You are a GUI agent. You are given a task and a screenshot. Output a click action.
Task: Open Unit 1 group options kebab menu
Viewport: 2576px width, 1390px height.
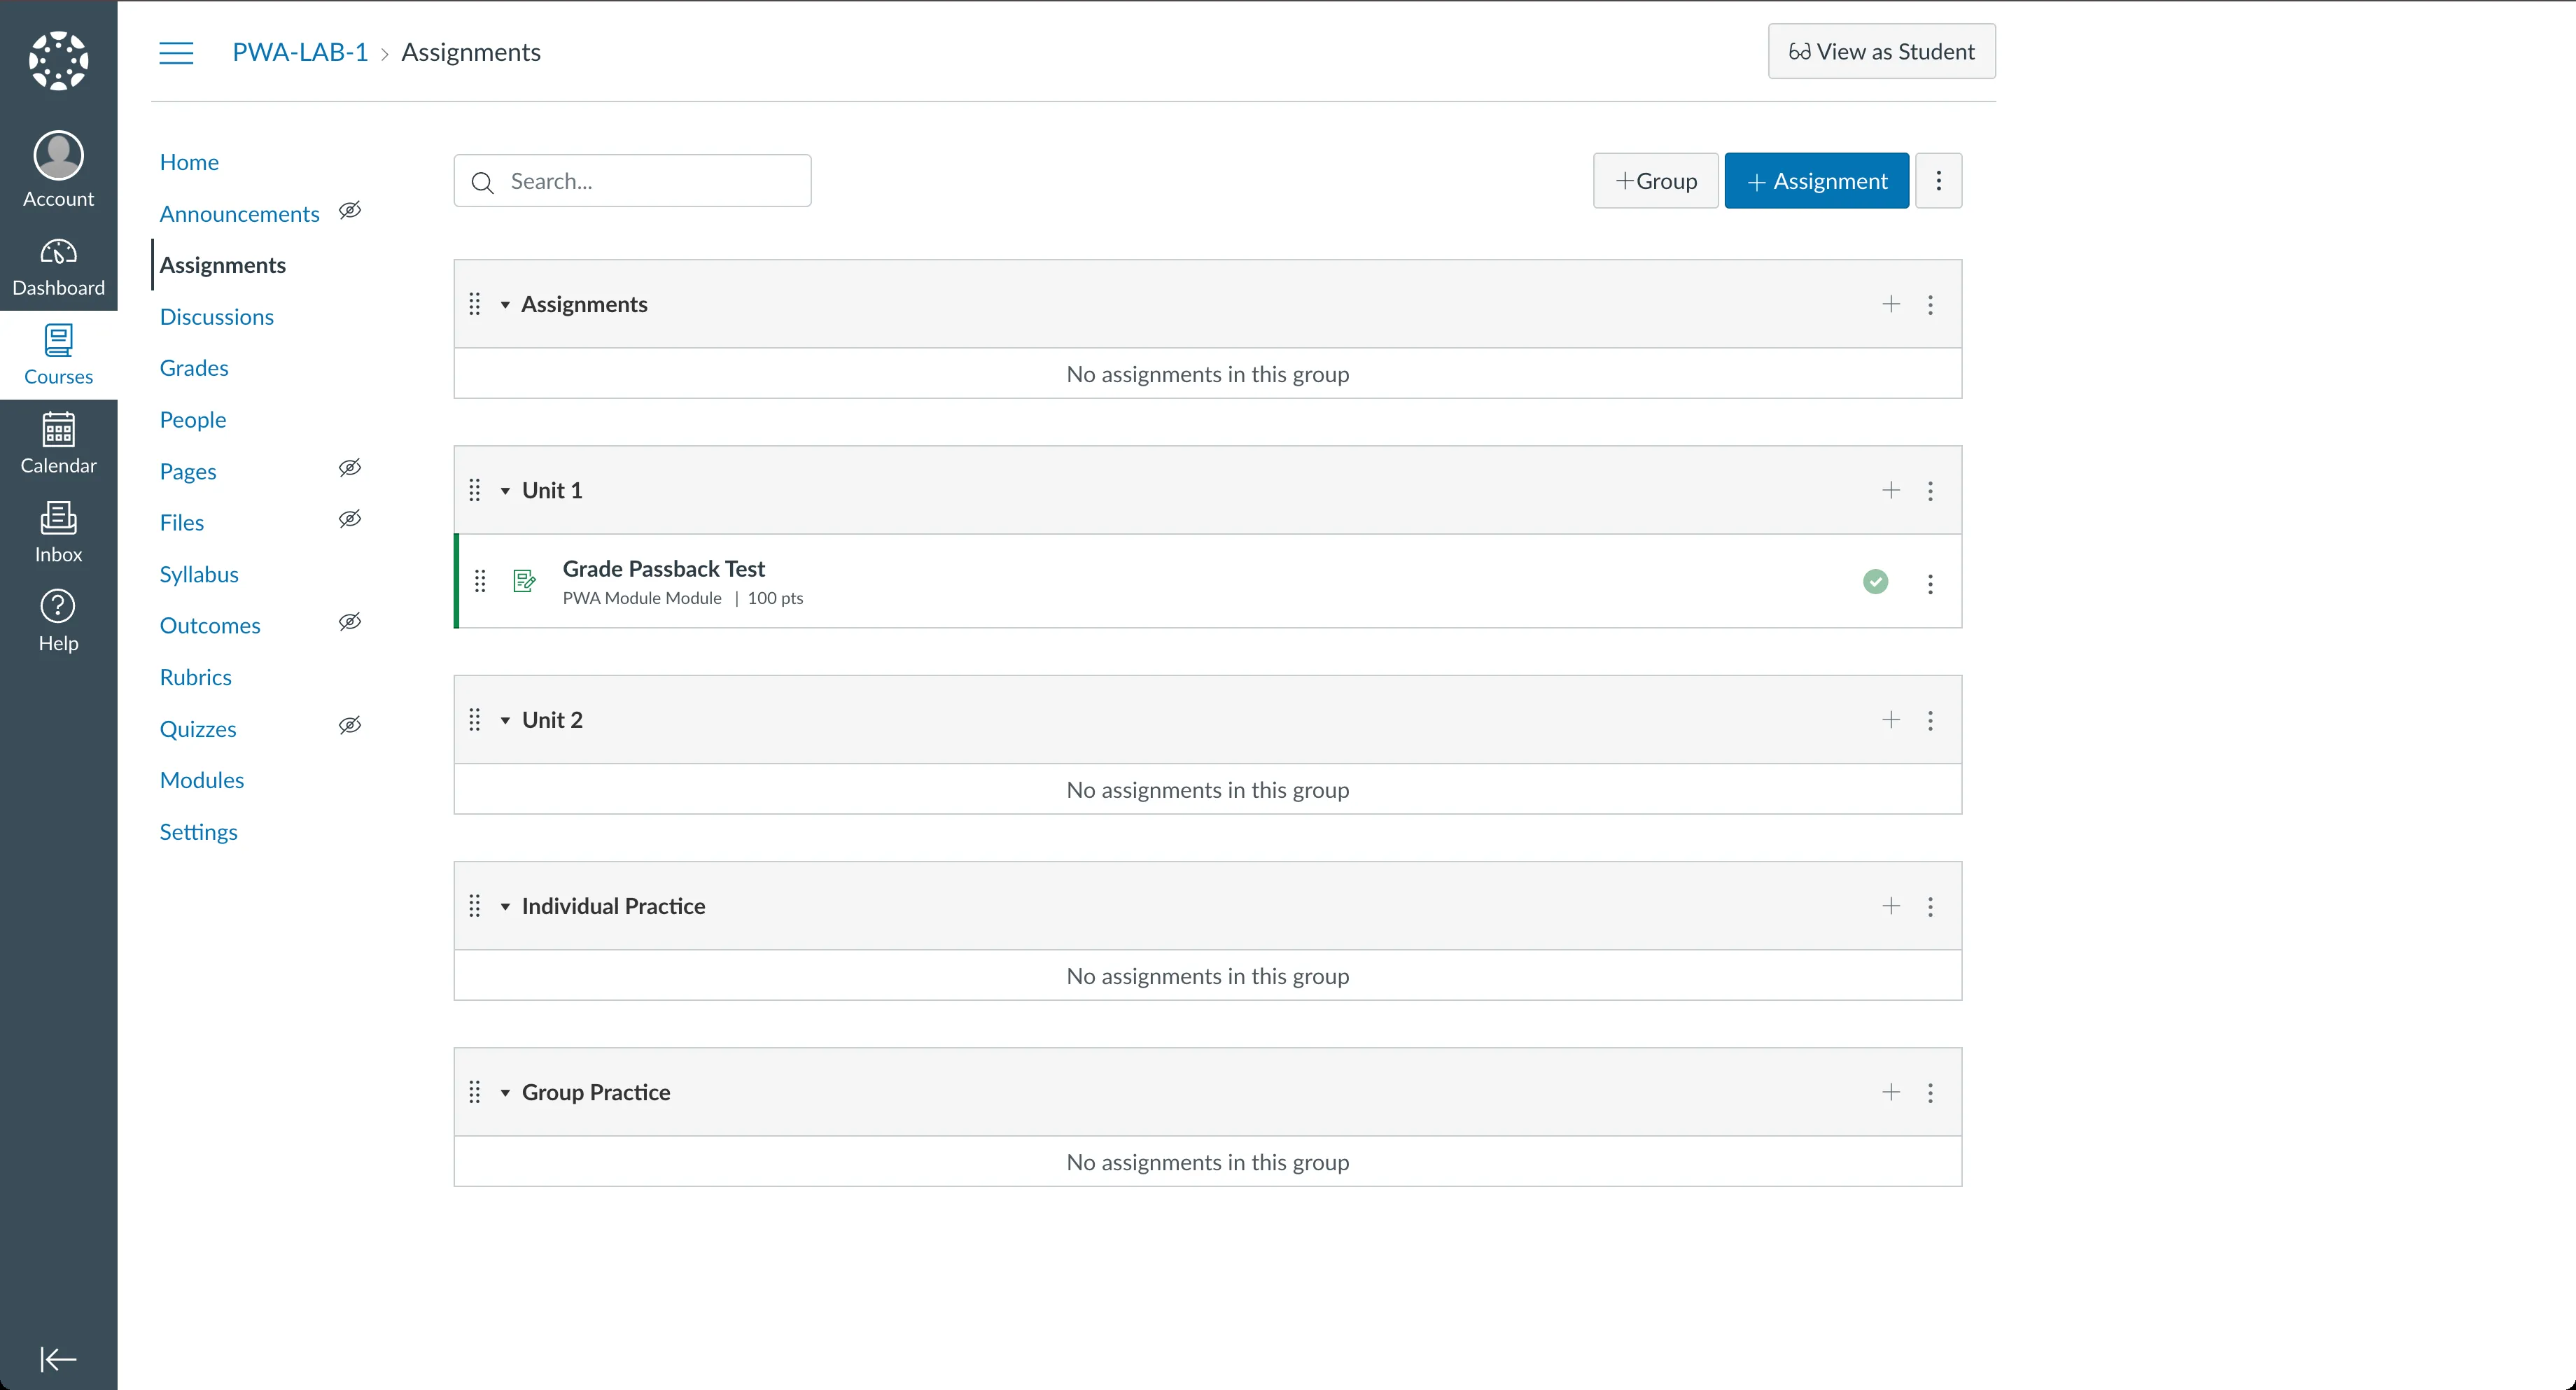tap(1930, 490)
